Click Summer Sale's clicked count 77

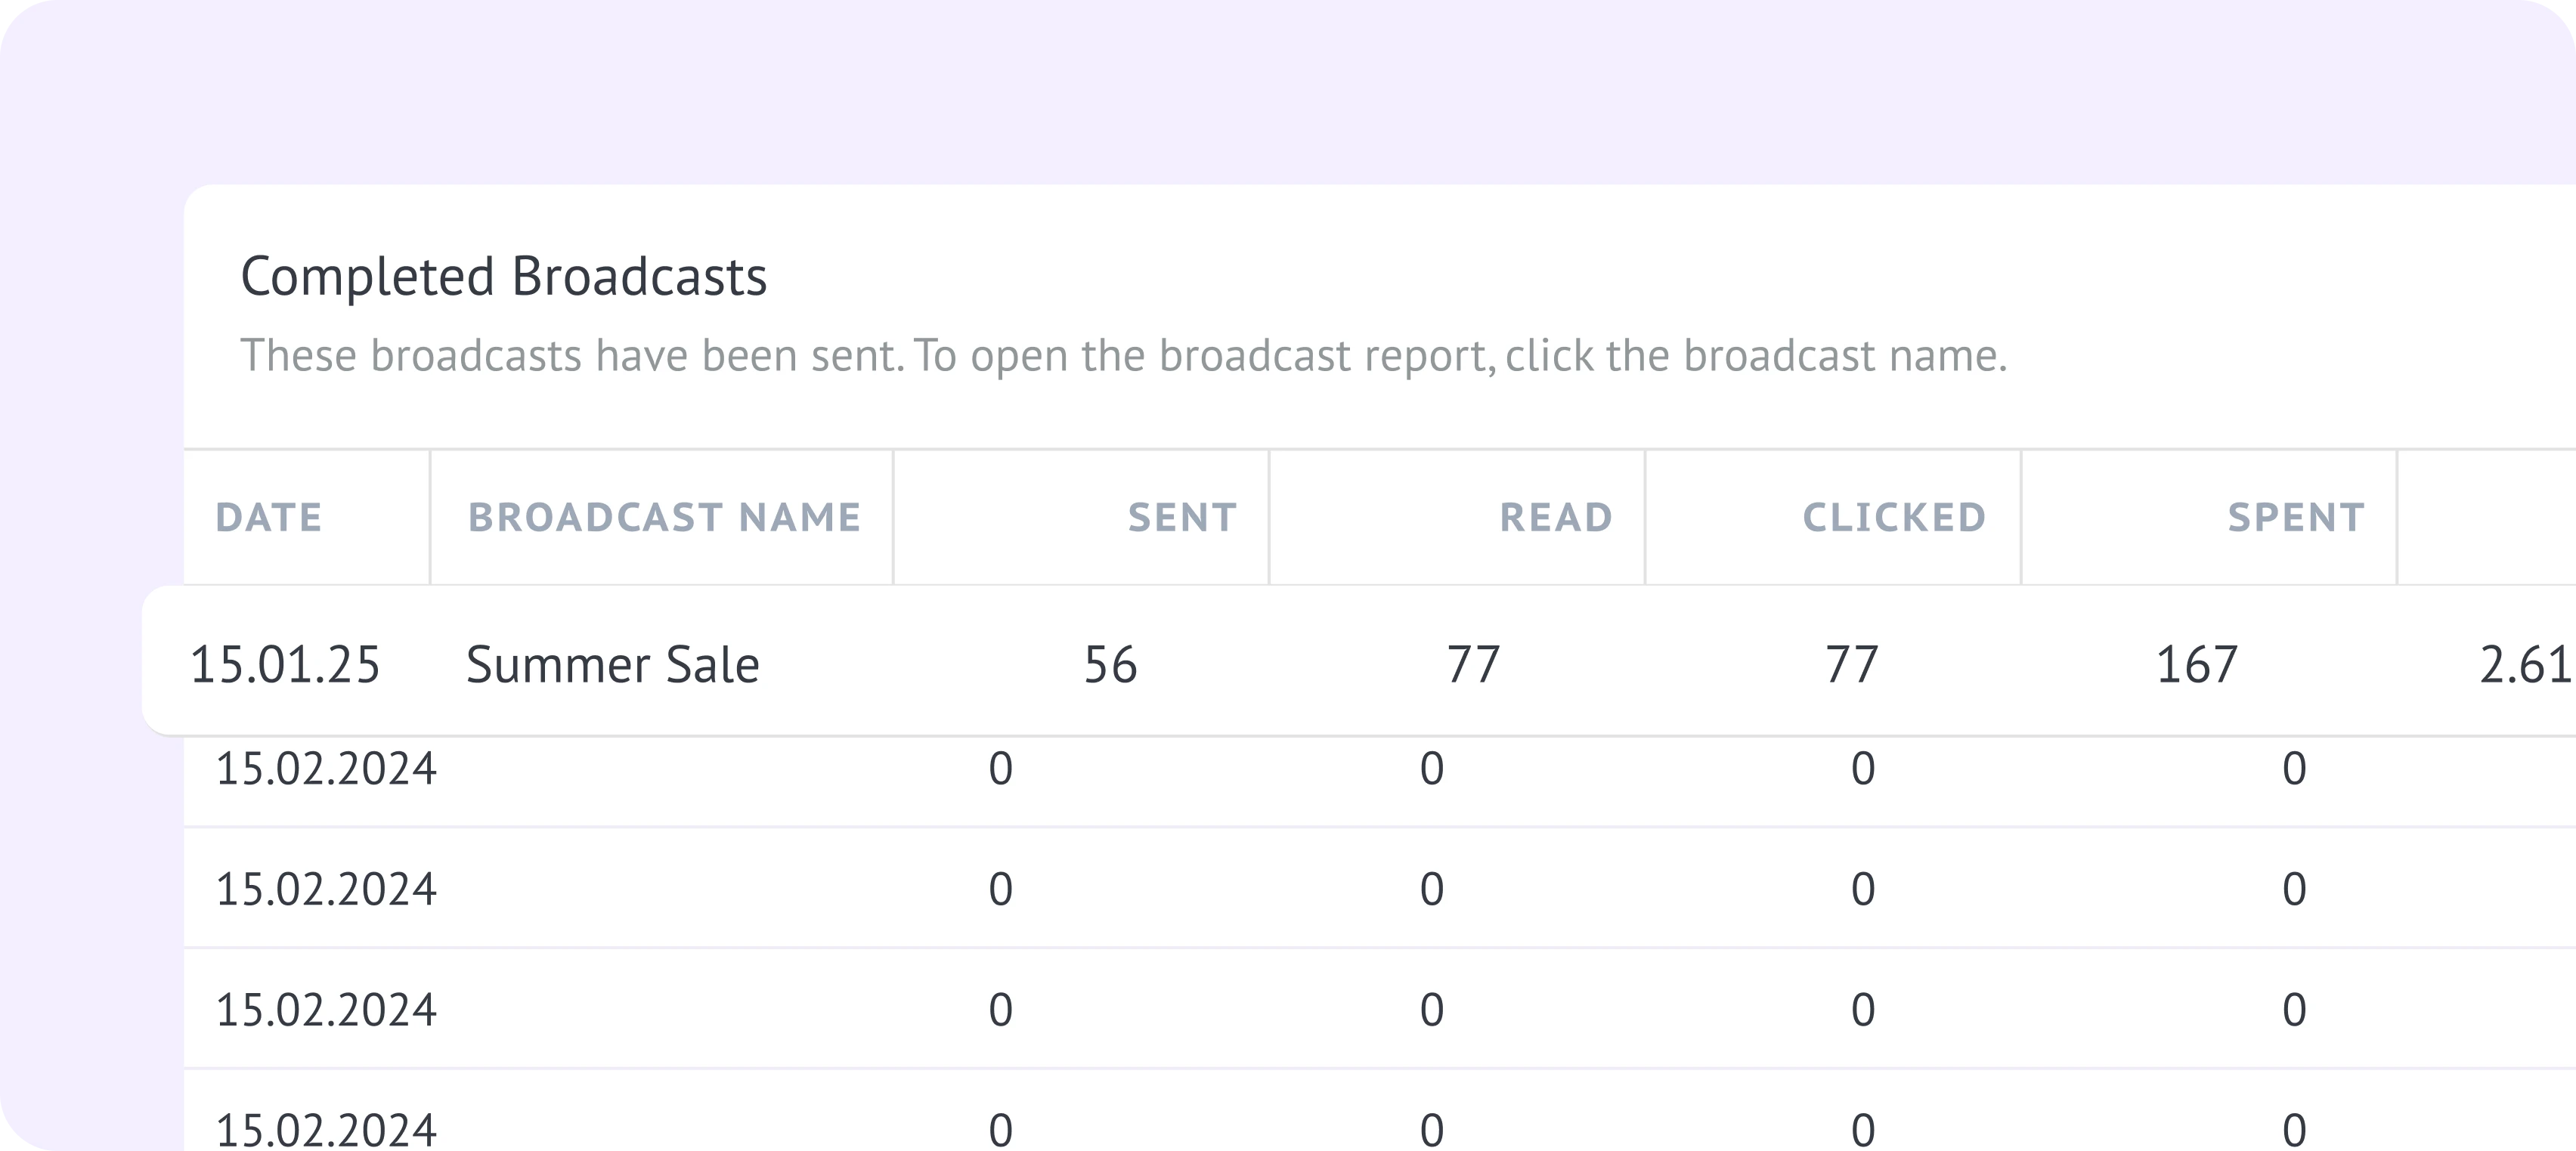point(1851,665)
